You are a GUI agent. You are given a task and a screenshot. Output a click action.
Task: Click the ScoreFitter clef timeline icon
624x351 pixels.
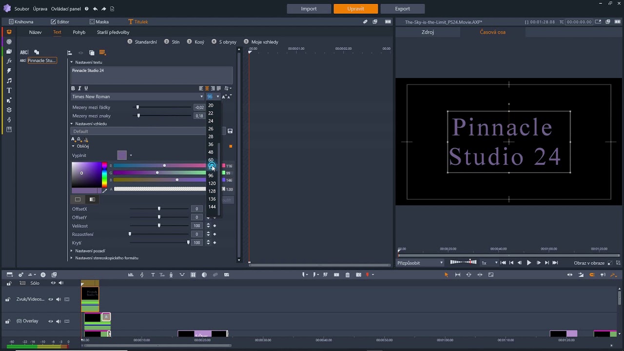pos(142,275)
